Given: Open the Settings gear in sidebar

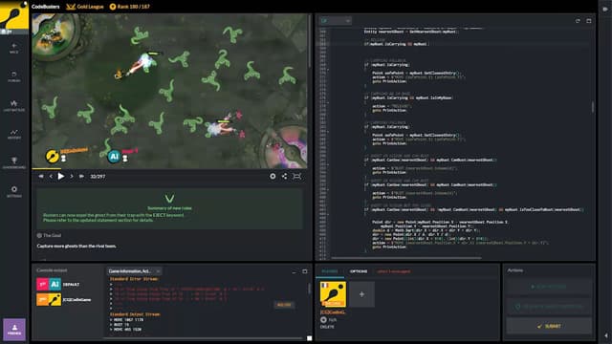Looking at the screenshot, I should (14, 191).
